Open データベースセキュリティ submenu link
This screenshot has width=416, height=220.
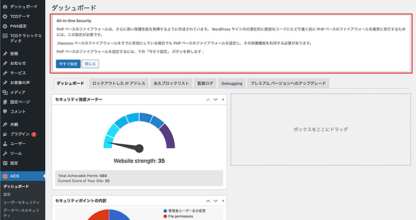[22, 213]
